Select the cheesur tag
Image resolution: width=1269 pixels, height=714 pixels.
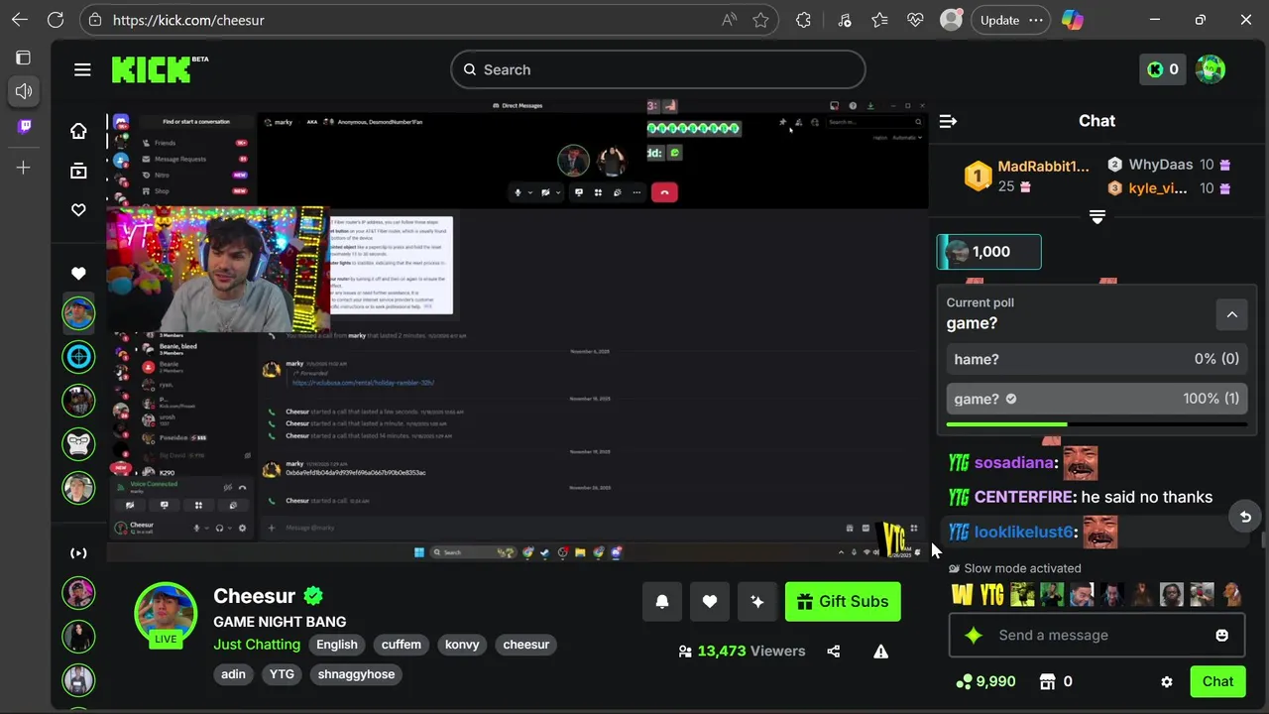(x=526, y=645)
